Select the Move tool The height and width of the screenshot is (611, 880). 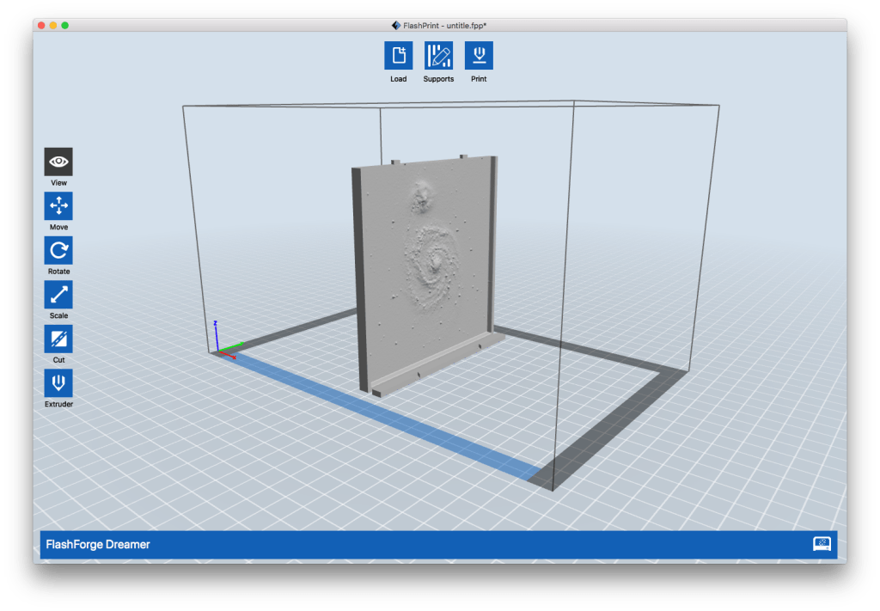pyautogui.click(x=58, y=206)
